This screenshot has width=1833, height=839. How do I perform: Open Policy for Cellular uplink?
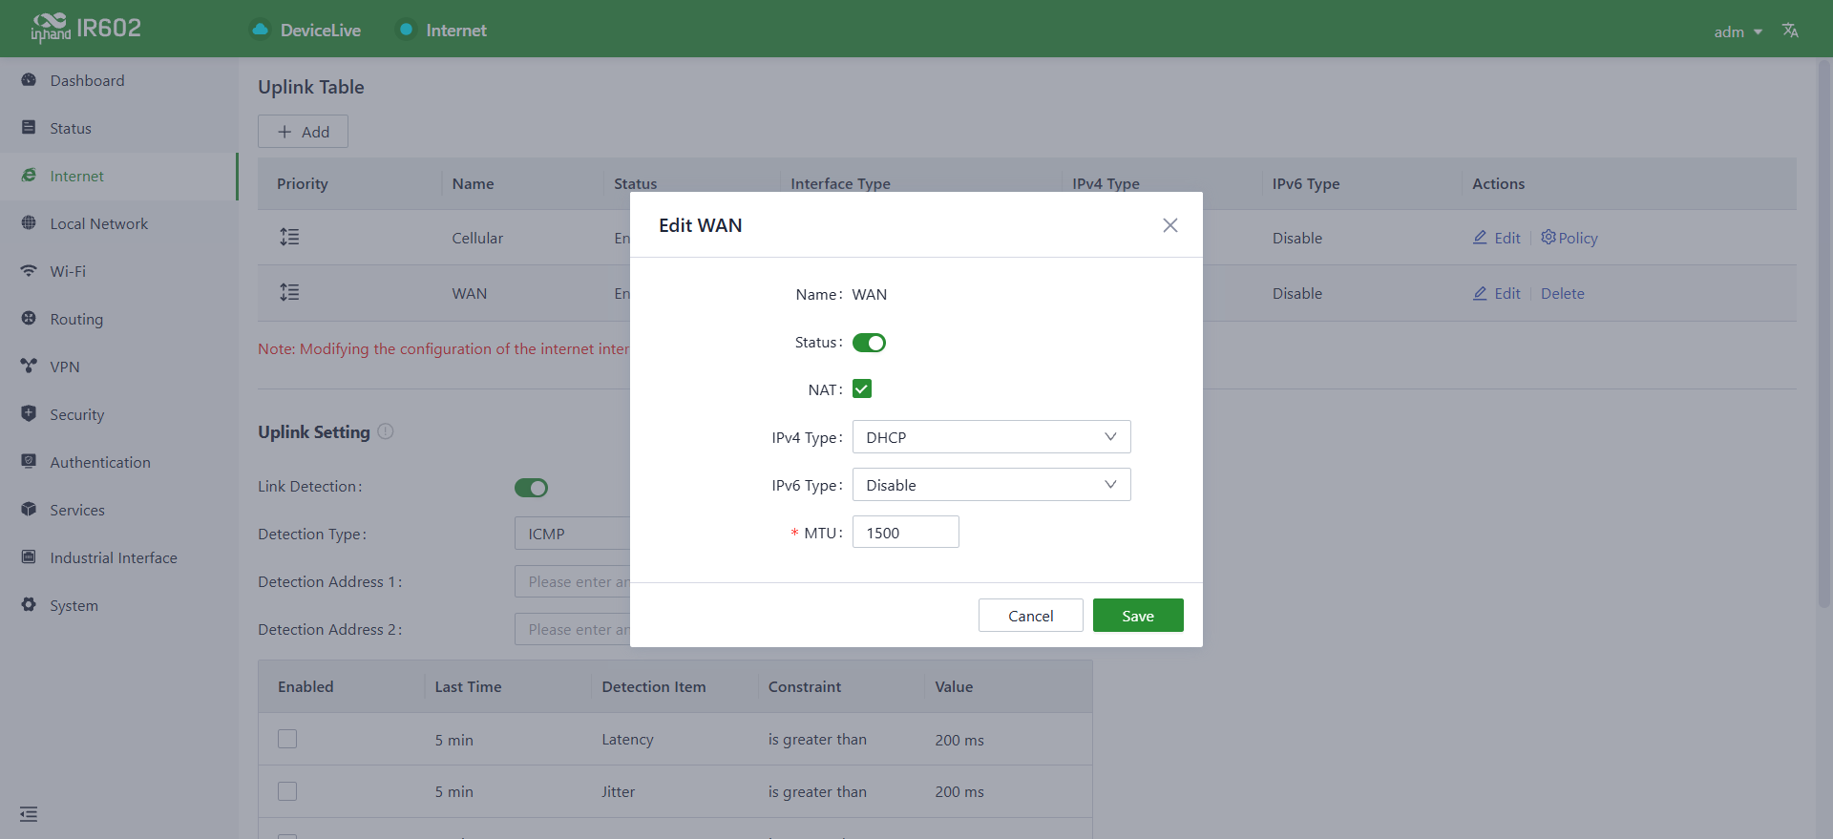point(1570,238)
